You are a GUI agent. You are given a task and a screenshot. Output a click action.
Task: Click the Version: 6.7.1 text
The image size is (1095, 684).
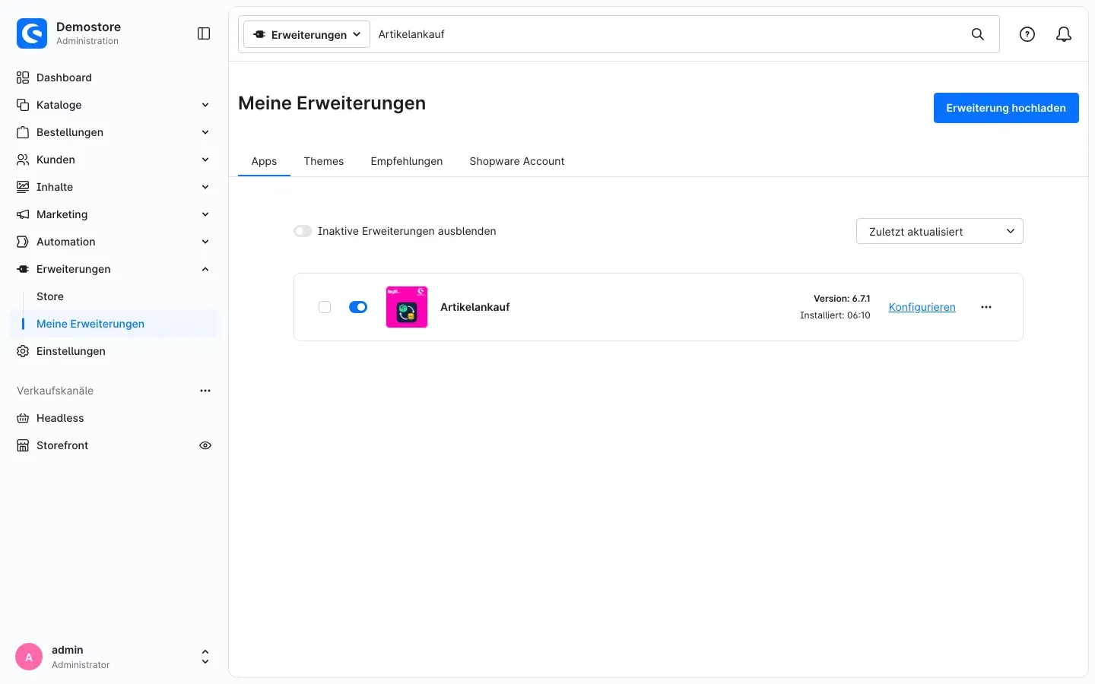point(842,299)
